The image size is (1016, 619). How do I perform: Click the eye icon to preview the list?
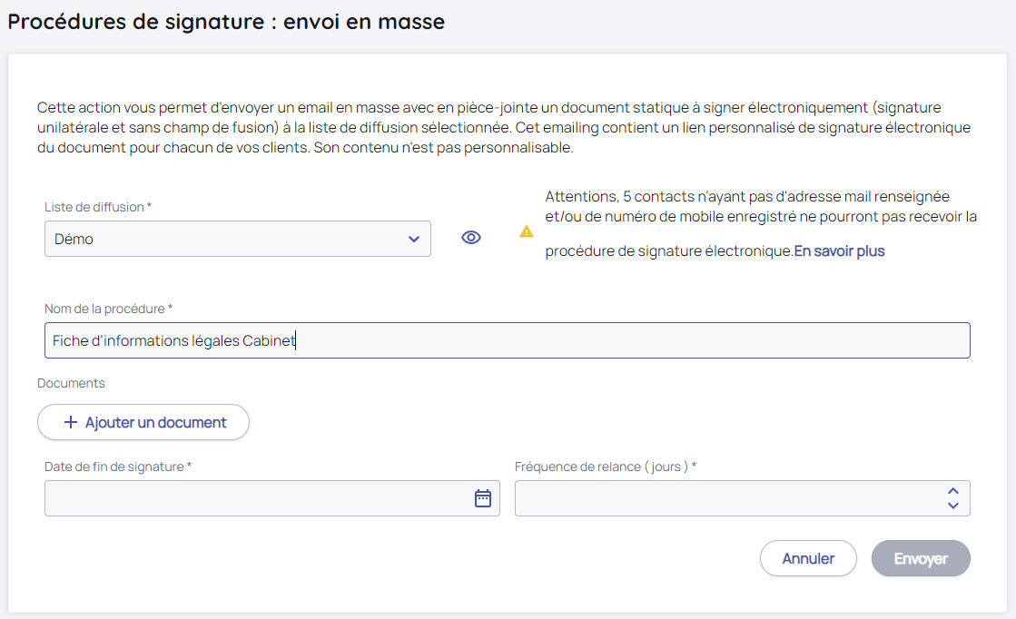470,238
